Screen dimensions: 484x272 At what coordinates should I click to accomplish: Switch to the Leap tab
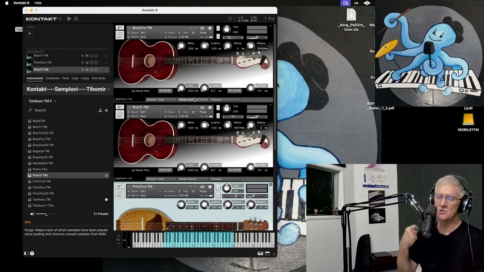coord(75,78)
